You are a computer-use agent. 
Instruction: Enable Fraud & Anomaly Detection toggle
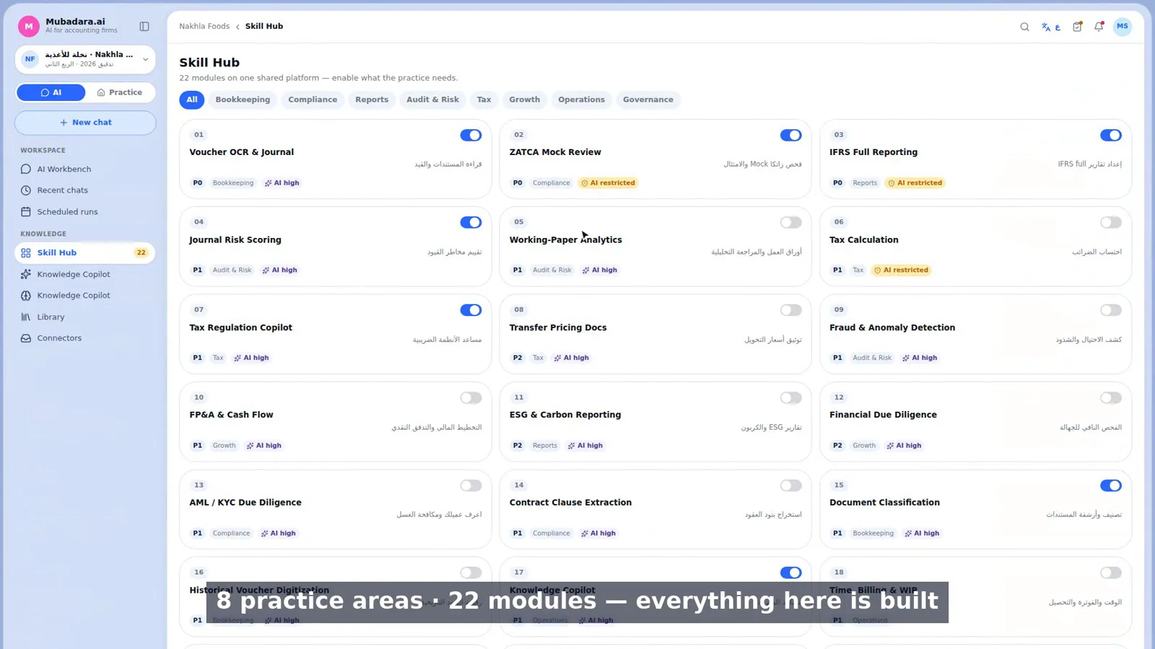pyautogui.click(x=1110, y=310)
